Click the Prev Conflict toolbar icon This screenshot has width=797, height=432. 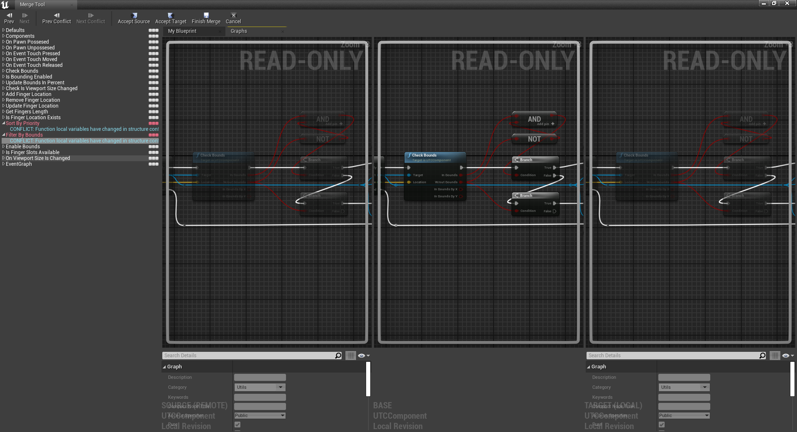tap(56, 15)
